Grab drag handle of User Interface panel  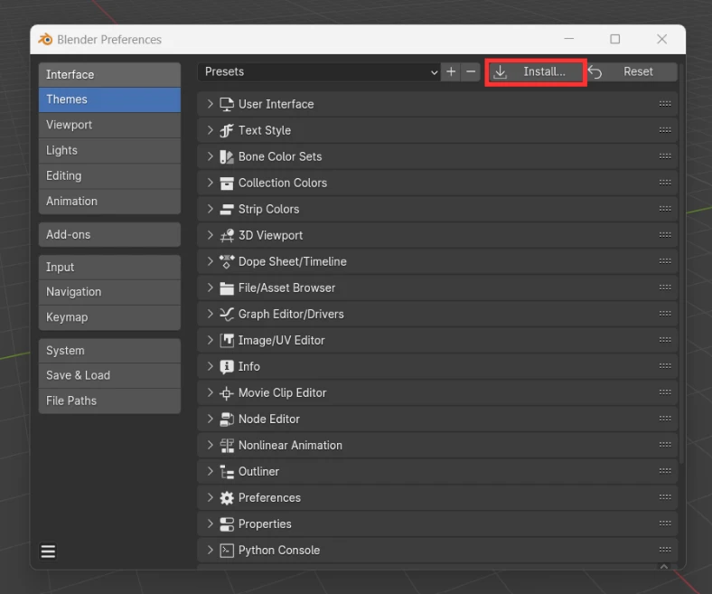(665, 104)
